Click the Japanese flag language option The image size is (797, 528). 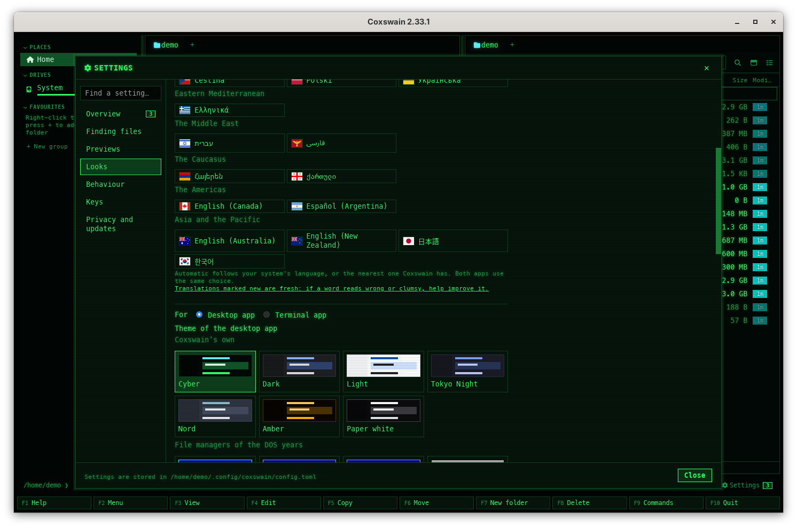[409, 241]
